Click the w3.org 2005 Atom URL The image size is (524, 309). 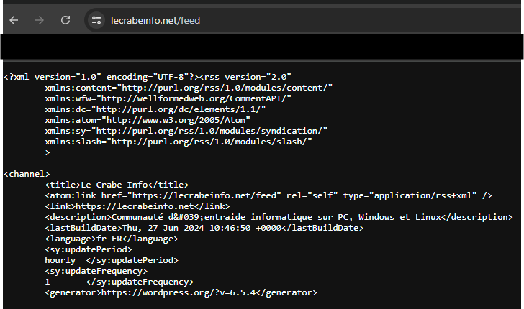pos(175,119)
